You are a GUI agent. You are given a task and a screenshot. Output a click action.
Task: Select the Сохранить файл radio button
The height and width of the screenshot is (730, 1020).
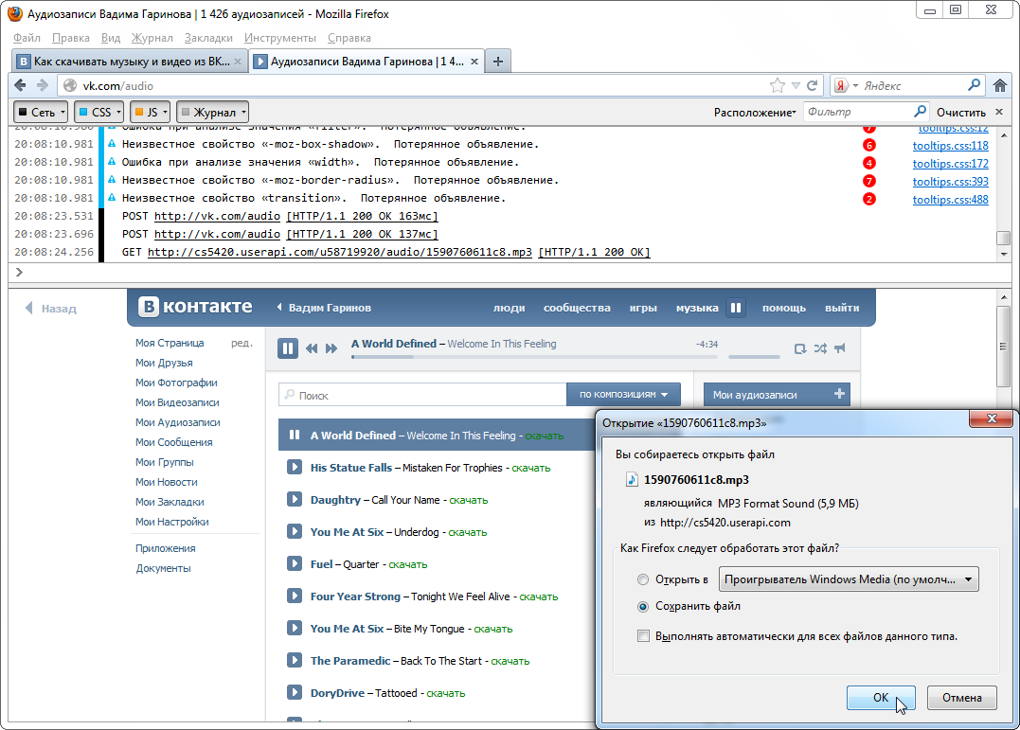pyautogui.click(x=643, y=606)
